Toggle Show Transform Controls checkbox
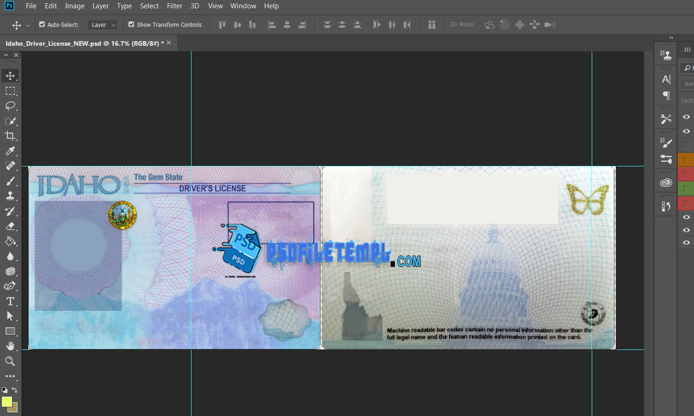The height and width of the screenshot is (416, 694). pos(131,24)
